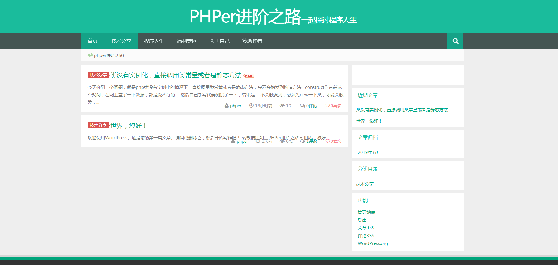Click the 登出 logout link

pos(362,220)
